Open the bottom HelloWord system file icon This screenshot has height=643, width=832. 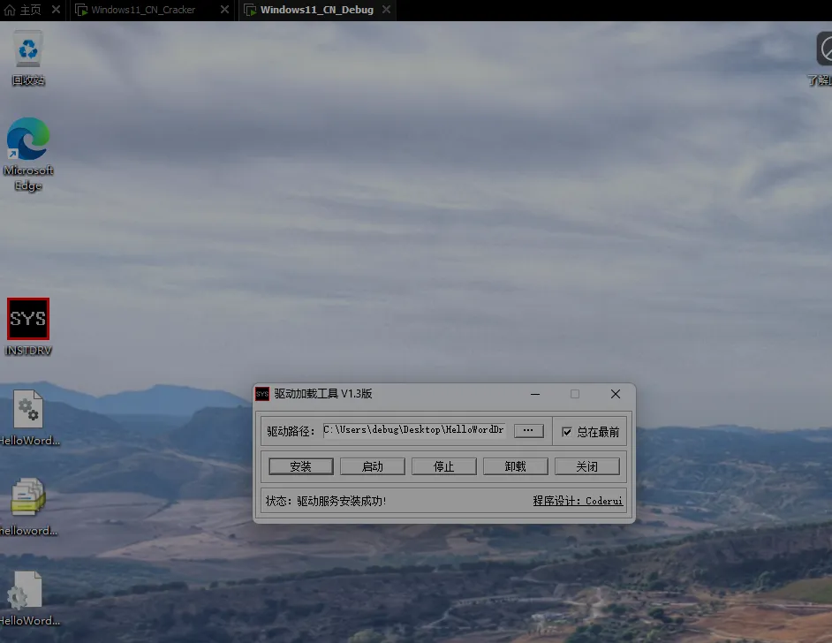[x=27, y=587]
